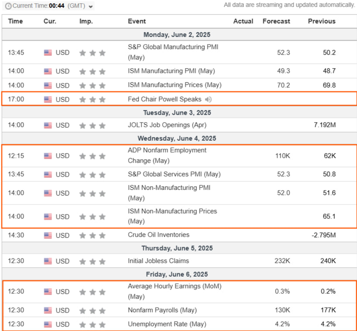Click the US flag in the Nonfarm Payrolls row
This screenshot has height=331, width=357.
[x=48, y=311]
